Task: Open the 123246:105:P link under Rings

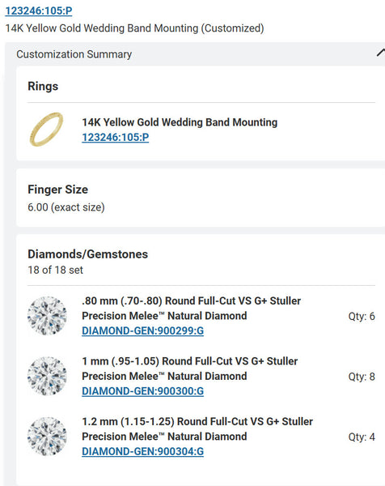Action: click(115, 137)
